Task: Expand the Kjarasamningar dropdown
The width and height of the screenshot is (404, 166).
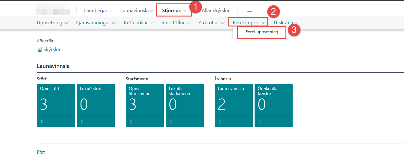Action: pos(96,23)
